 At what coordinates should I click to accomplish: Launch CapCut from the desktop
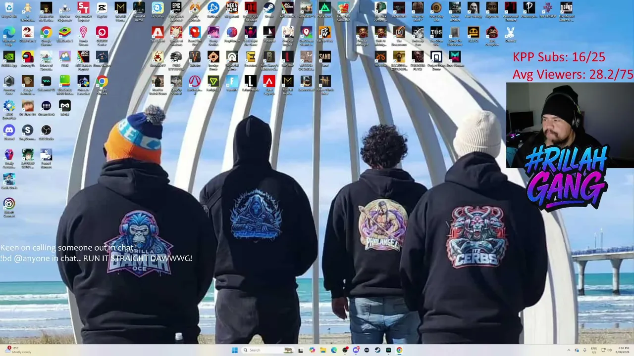coord(102,10)
